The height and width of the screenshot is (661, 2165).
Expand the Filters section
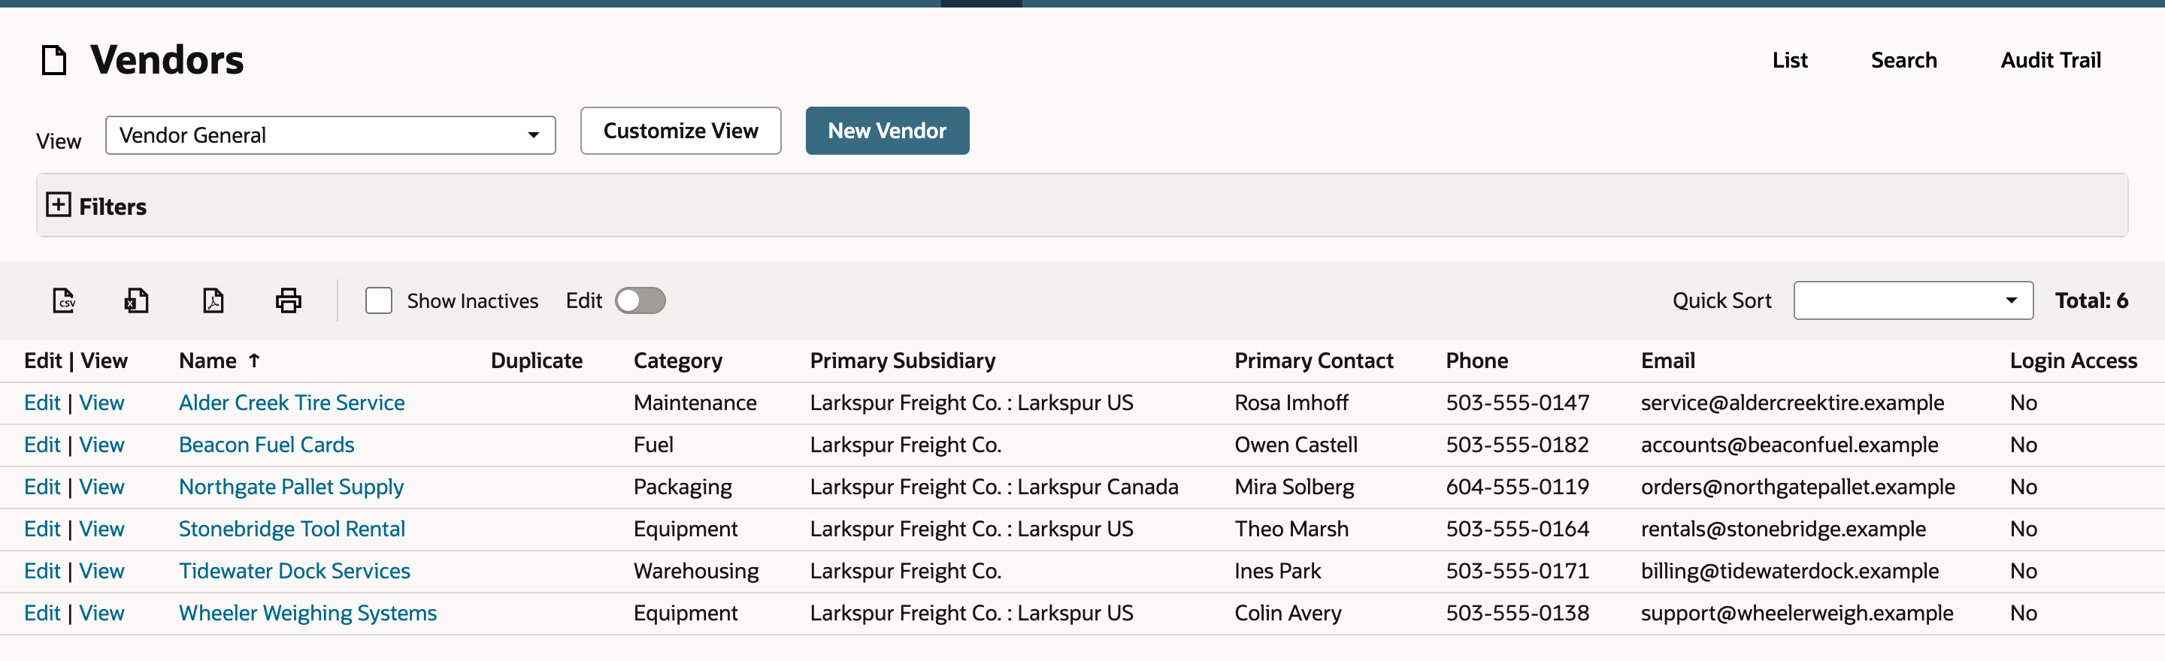pyautogui.click(x=58, y=205)
